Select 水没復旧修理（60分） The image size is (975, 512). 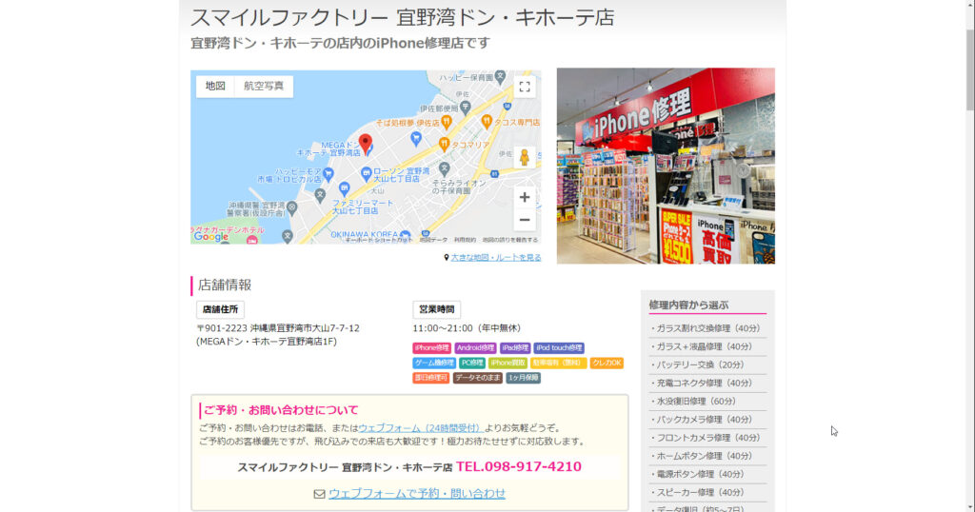(x=707, y=402)
